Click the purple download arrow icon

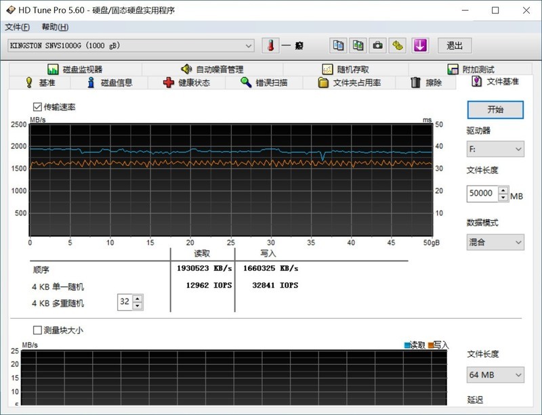click(x=420, y=45)
